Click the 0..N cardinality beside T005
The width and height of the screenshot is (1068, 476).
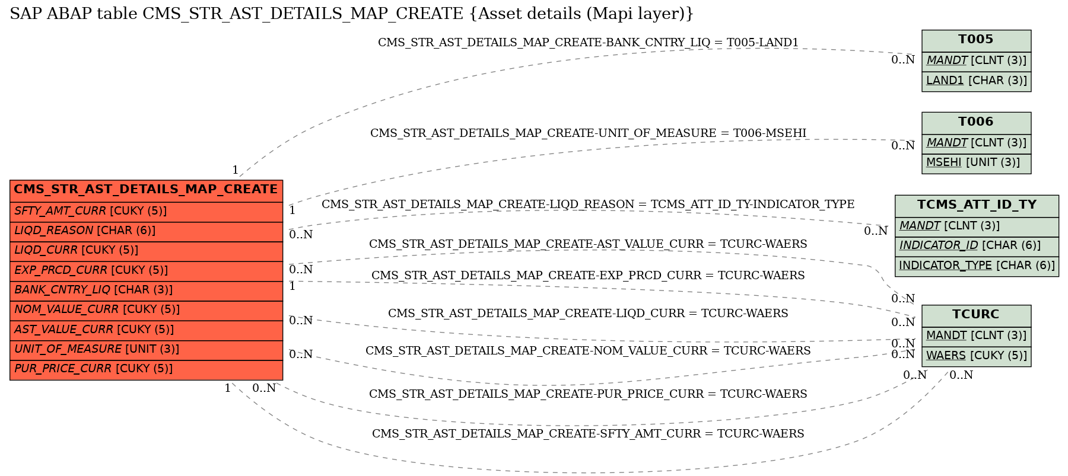[903, 60]
